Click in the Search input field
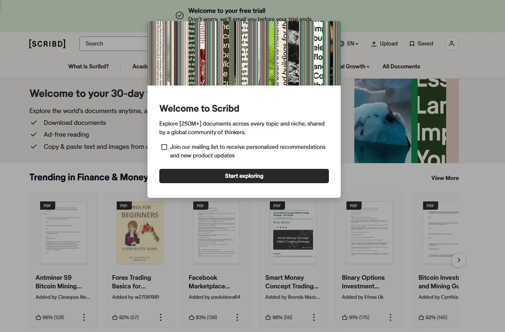Viewport: 505px width, 332px height. 114,44
